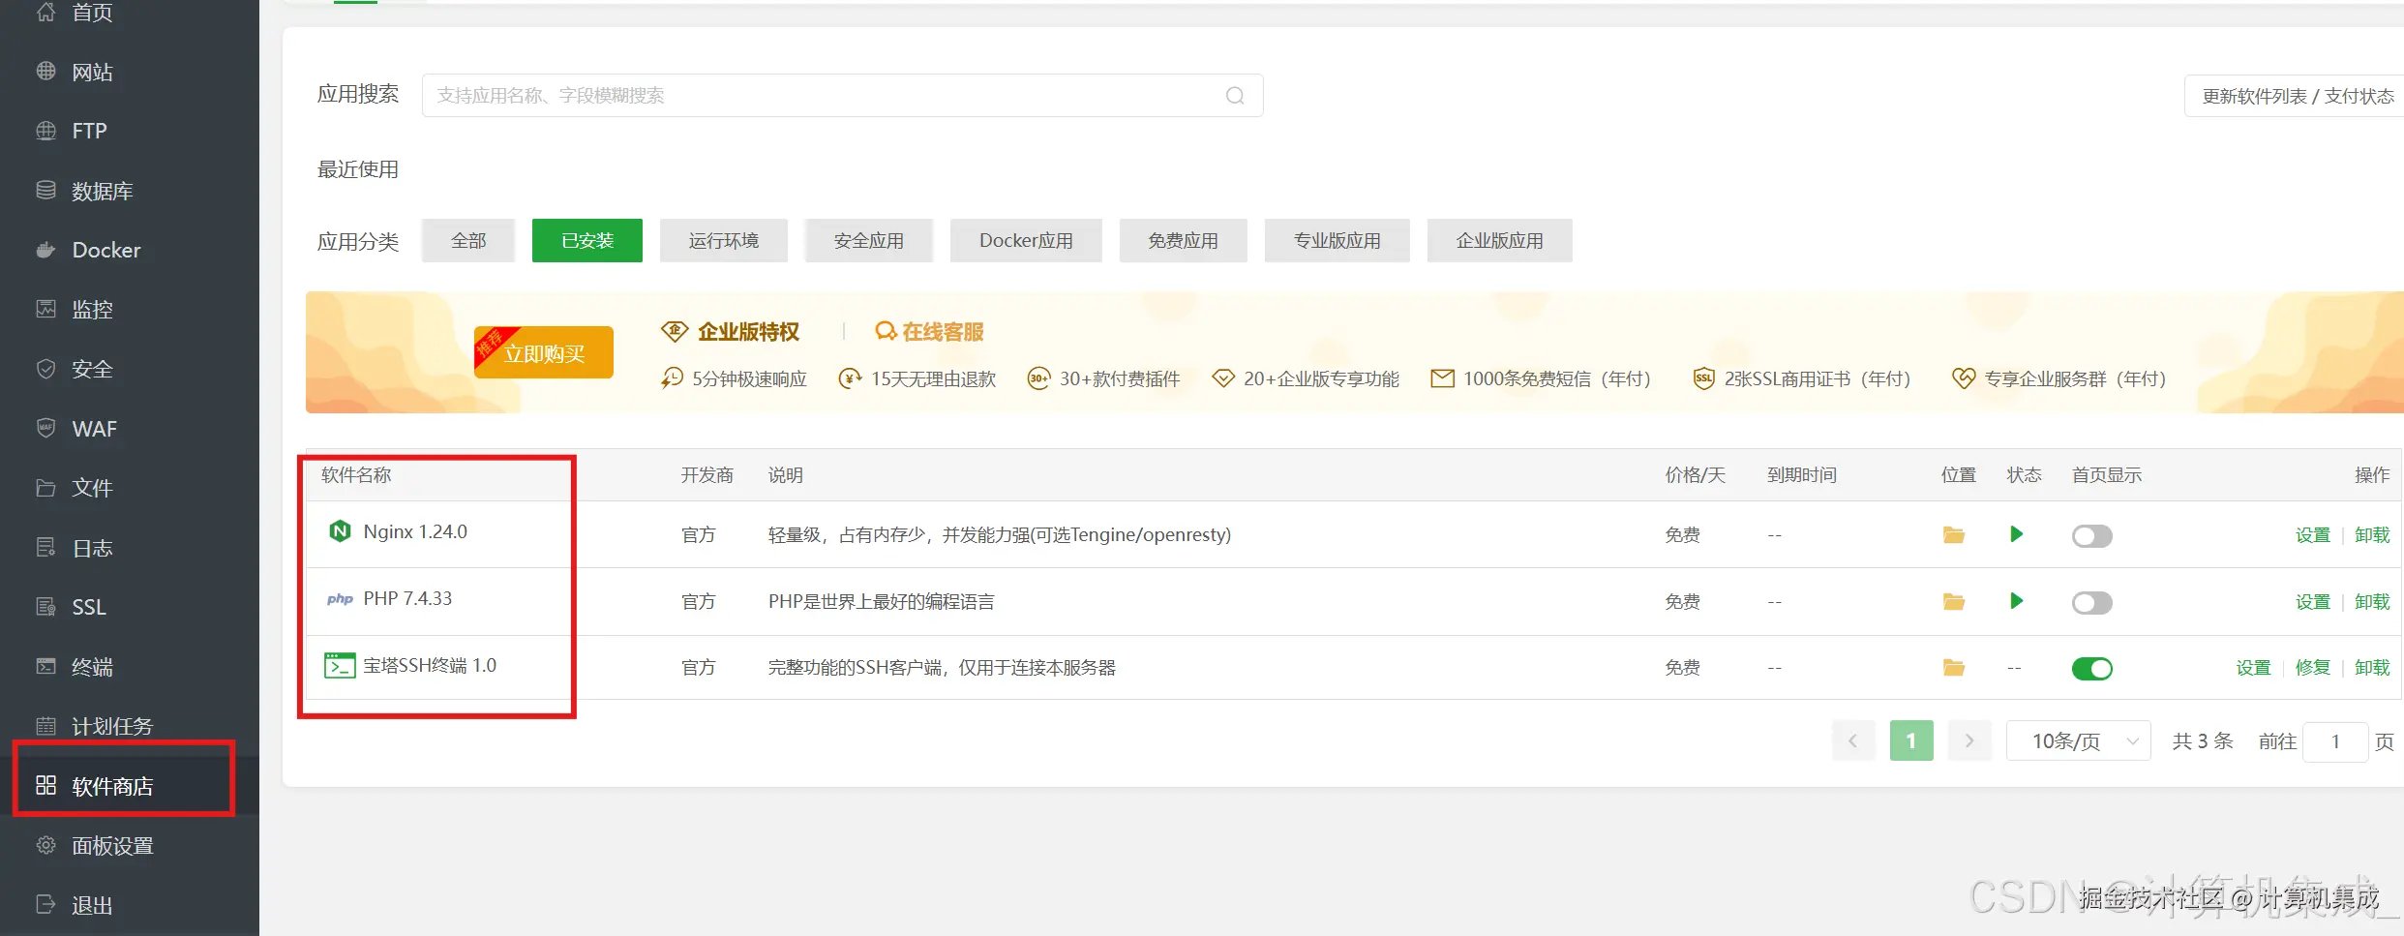Open the 首页 home sidebar icon

[x=45, y=12]
